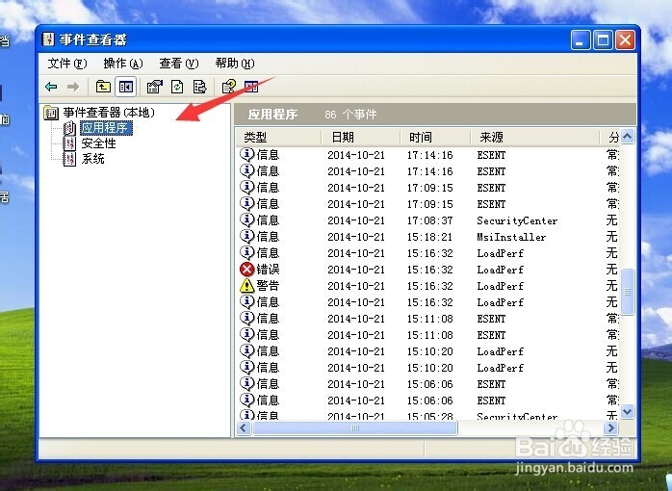Select the 安全性 log in the tree

98,143
